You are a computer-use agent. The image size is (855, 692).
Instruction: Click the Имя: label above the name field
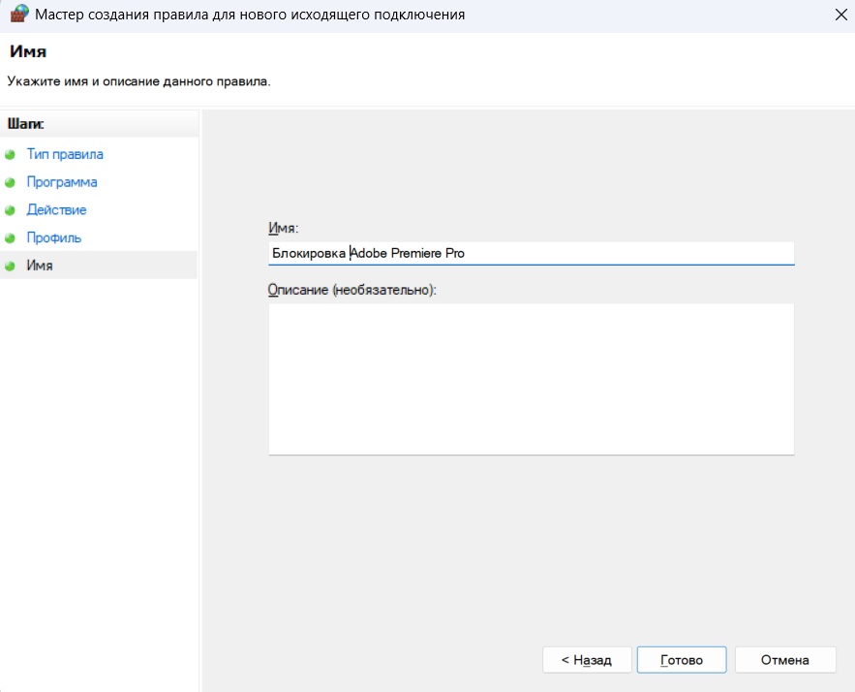click(x=284, y=228)
